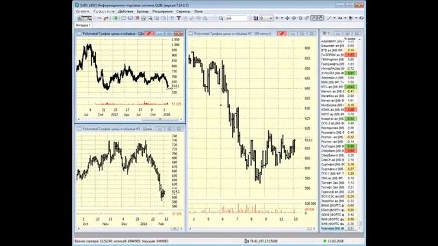Select the Сбербанк-п row in quotes table
This screenshot has width=438, height=246.
[339, 155]
